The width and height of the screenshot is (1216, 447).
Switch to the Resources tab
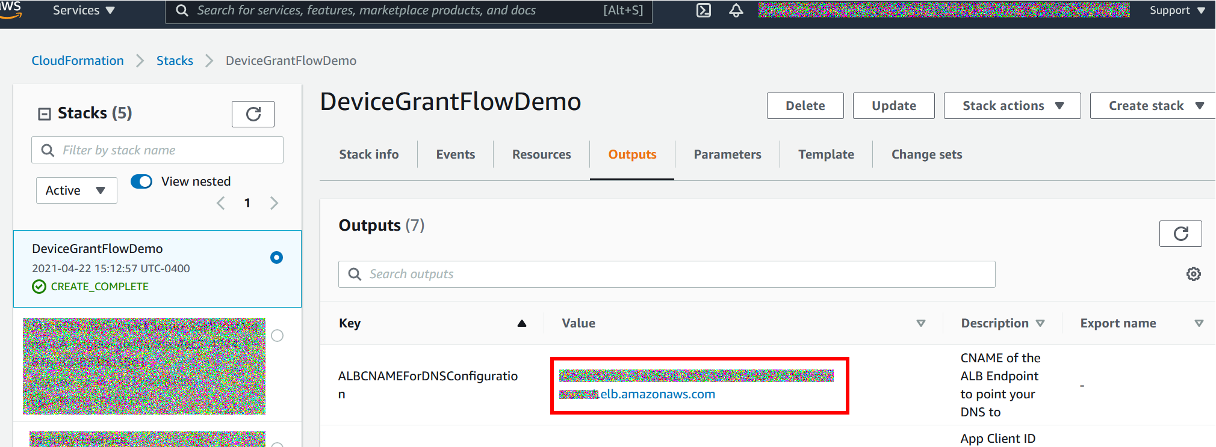541,154
